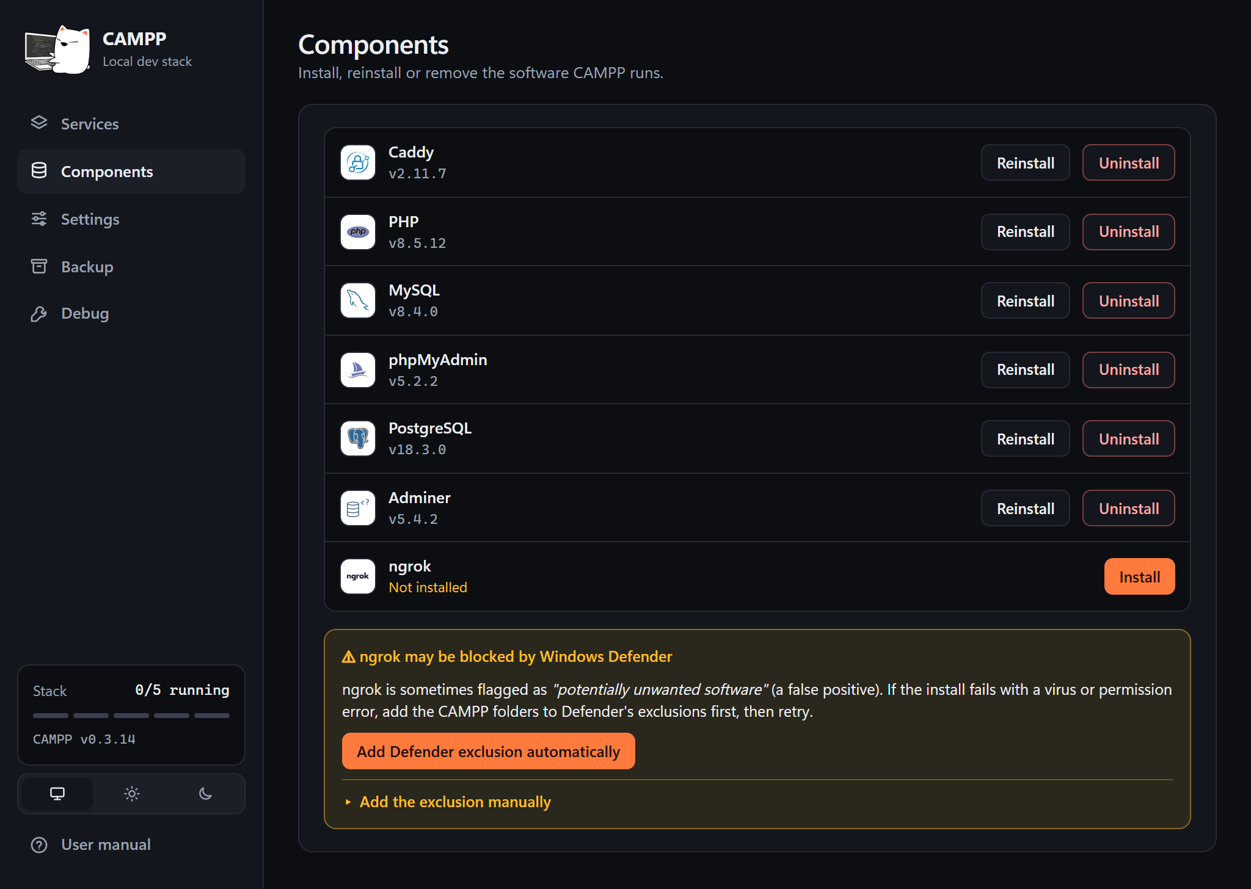Click the ngrok component icon
1251x889 pixels.
[358, 576]
